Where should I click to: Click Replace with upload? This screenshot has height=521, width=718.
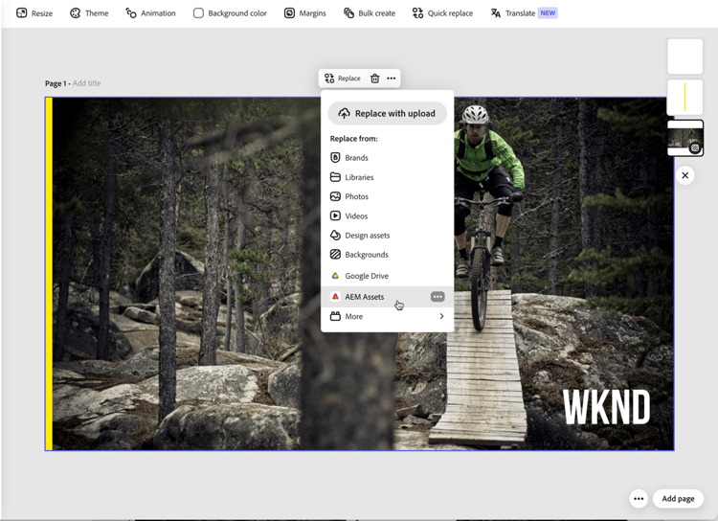click(x=388, y=113)
